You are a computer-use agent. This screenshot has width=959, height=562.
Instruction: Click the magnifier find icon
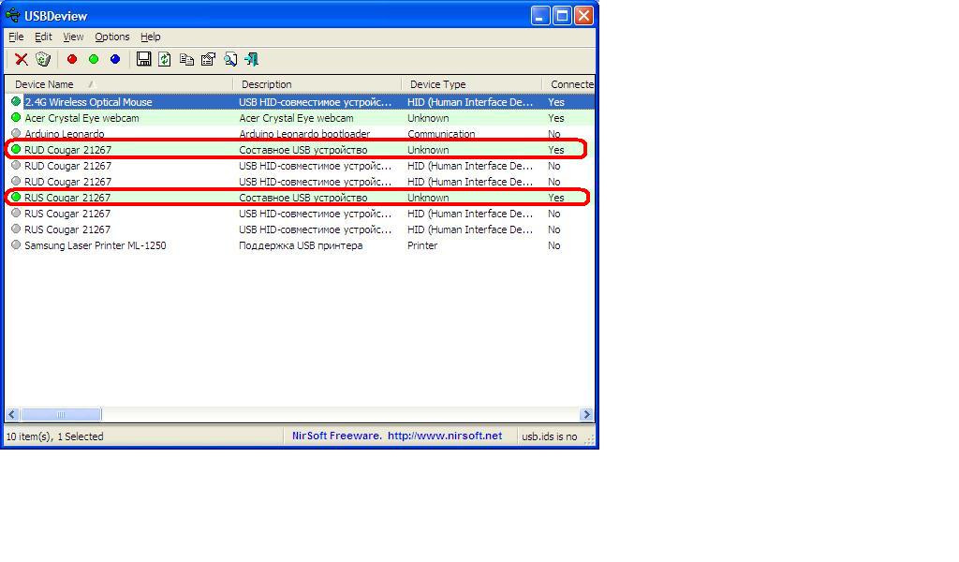tap(230, 59)
